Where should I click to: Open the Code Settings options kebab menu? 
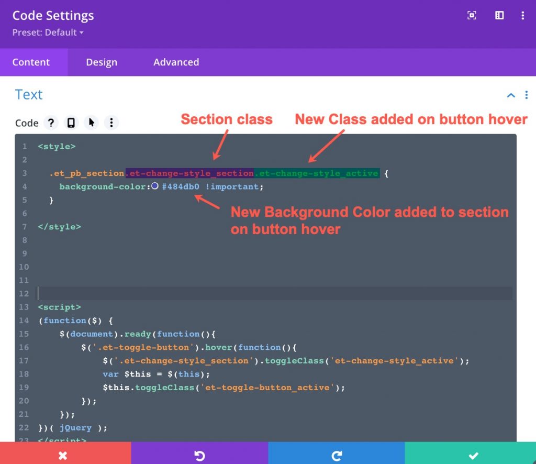[x=522, y=15]
